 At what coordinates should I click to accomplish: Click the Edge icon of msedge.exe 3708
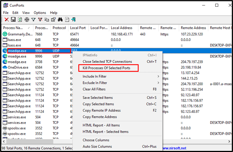point(5,62)
